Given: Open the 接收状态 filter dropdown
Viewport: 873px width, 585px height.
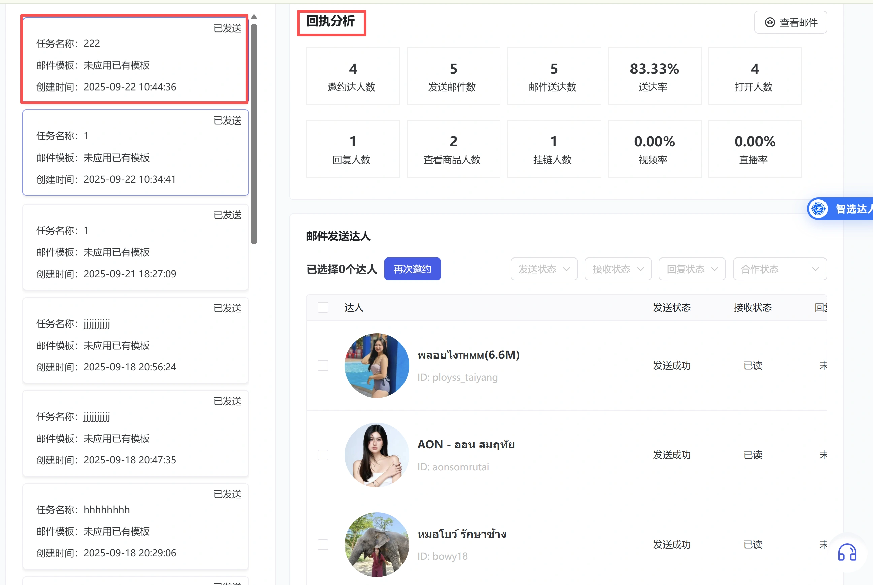Looking at the screenshot, I should point(618,269).
